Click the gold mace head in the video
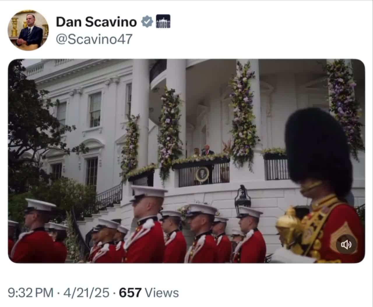Viewport: 373px width, 307px height. (x=288, y=223)
